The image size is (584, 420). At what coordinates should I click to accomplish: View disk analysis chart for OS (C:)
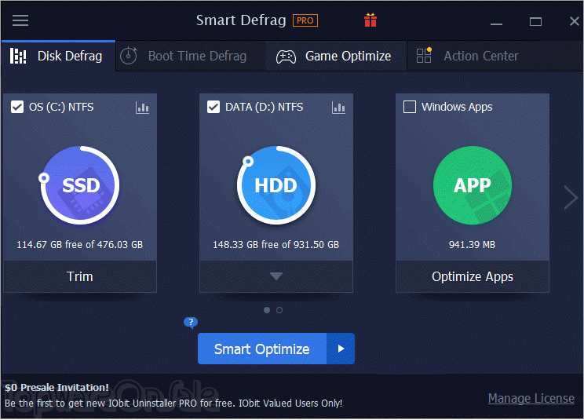click(142, 108)
